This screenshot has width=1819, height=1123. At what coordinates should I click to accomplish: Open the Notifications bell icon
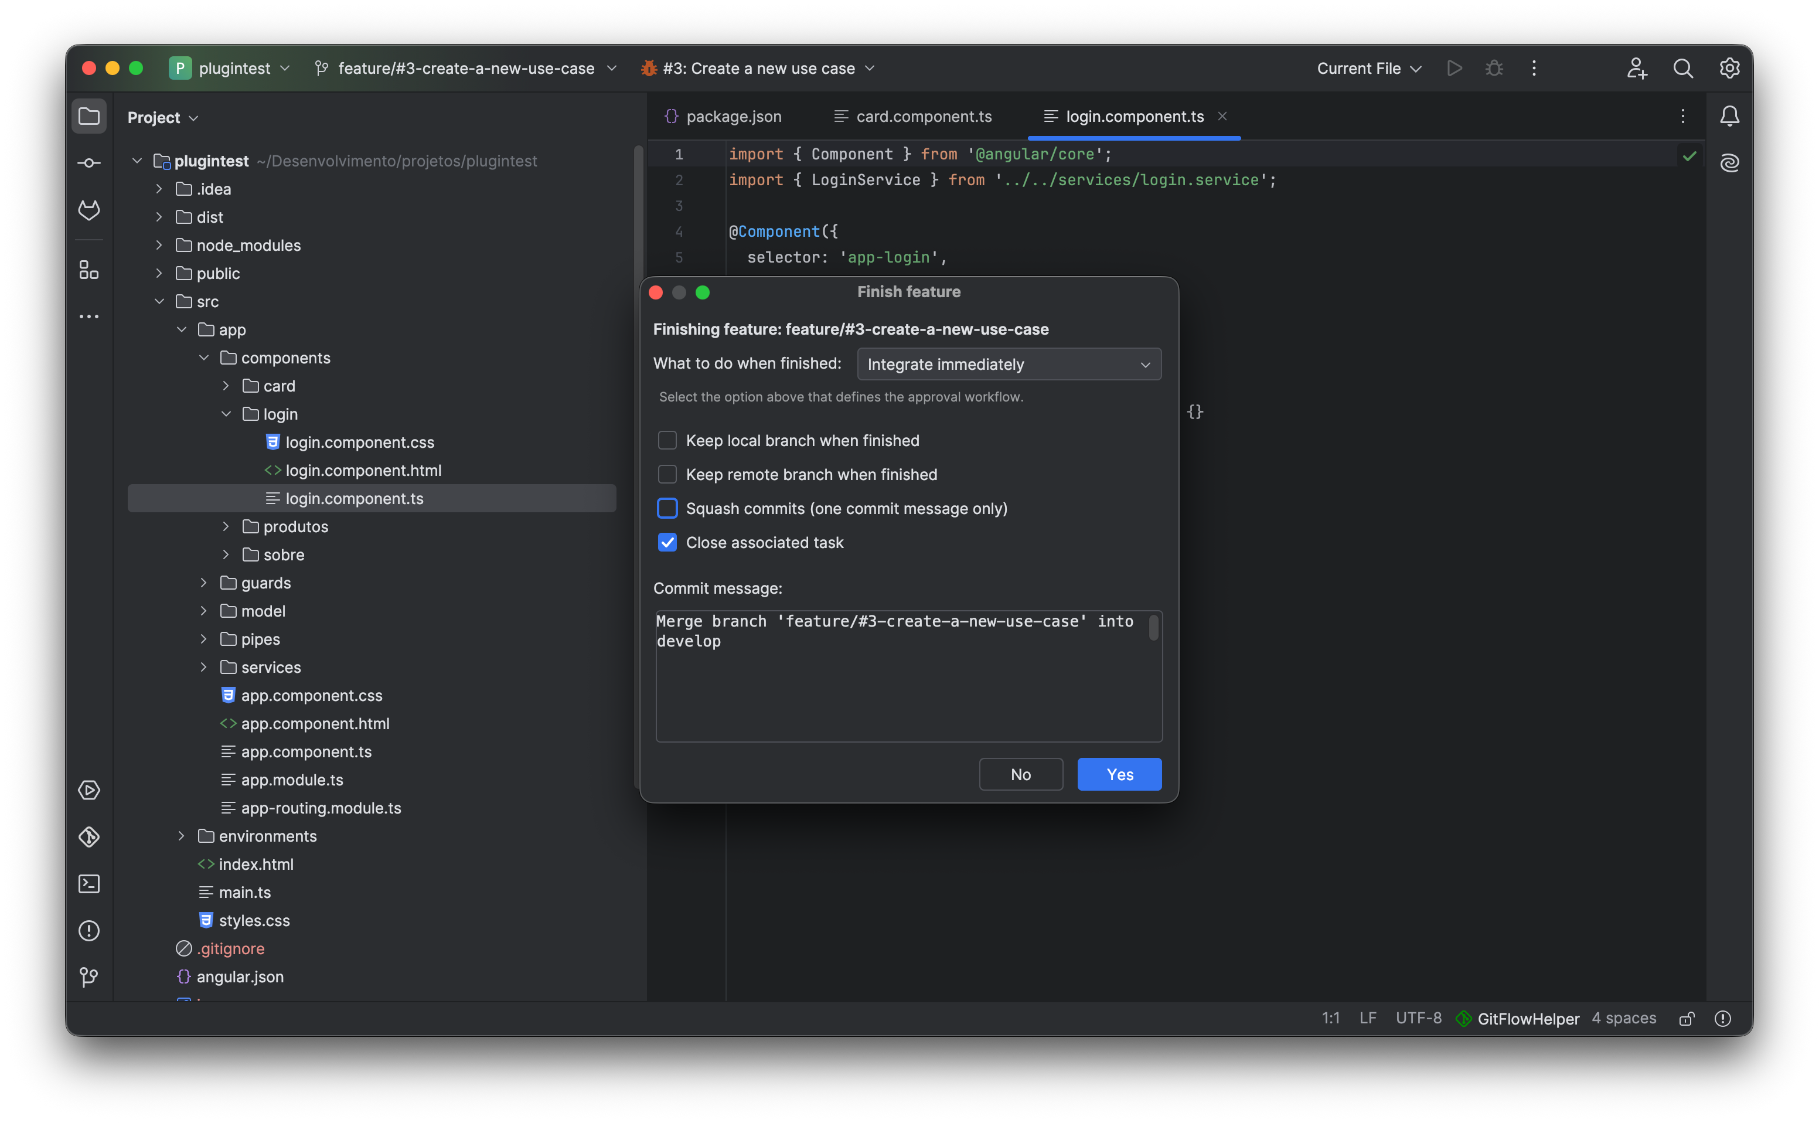tap(1729, 116)
